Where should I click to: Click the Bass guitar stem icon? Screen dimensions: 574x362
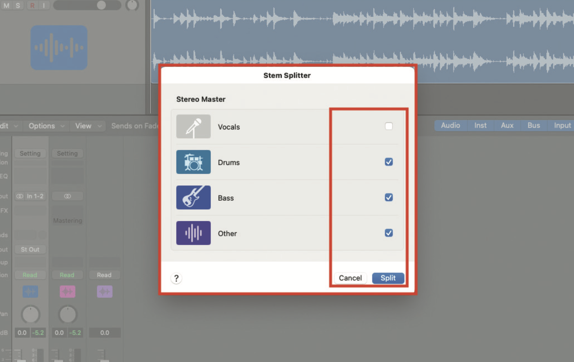193,197
